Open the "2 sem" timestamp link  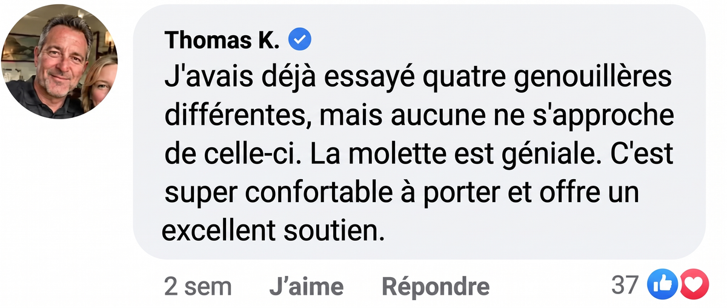point(198,286)
